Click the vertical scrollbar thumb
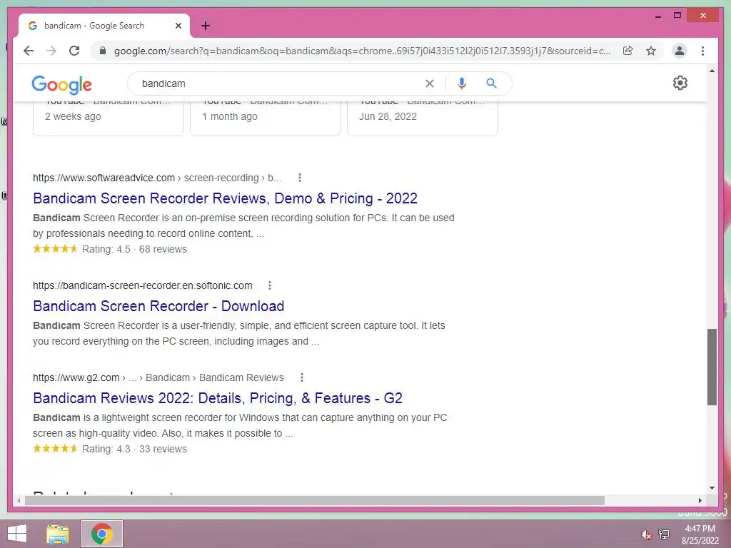This screenshot has width=731, height=548. pos(712,367)
